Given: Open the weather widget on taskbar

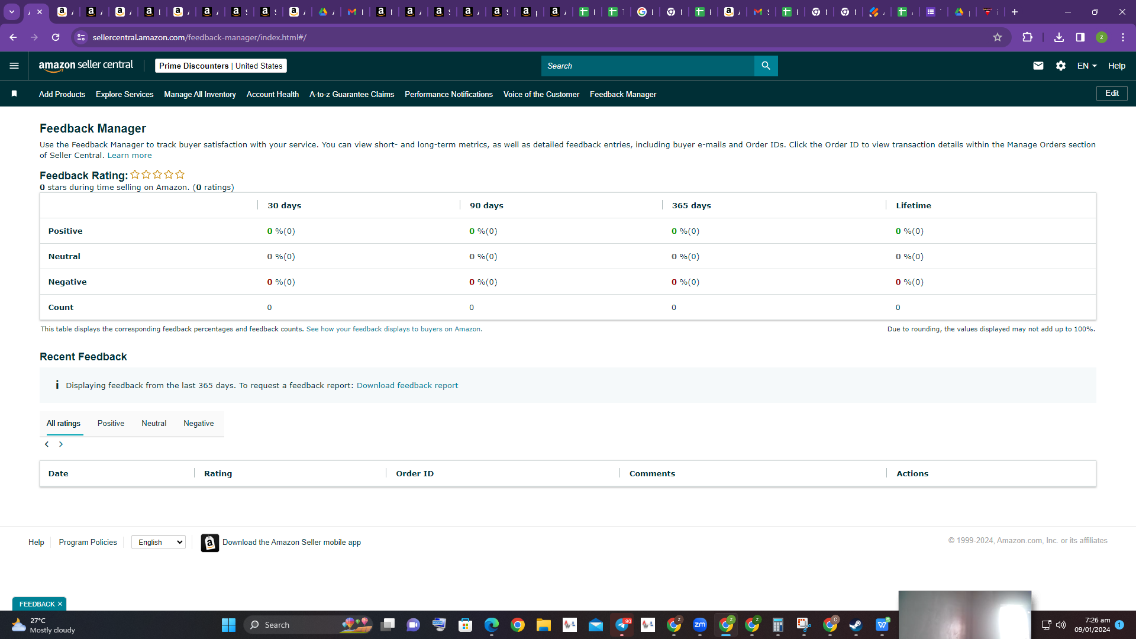Looking at the screenshot, I should [43, 625].
